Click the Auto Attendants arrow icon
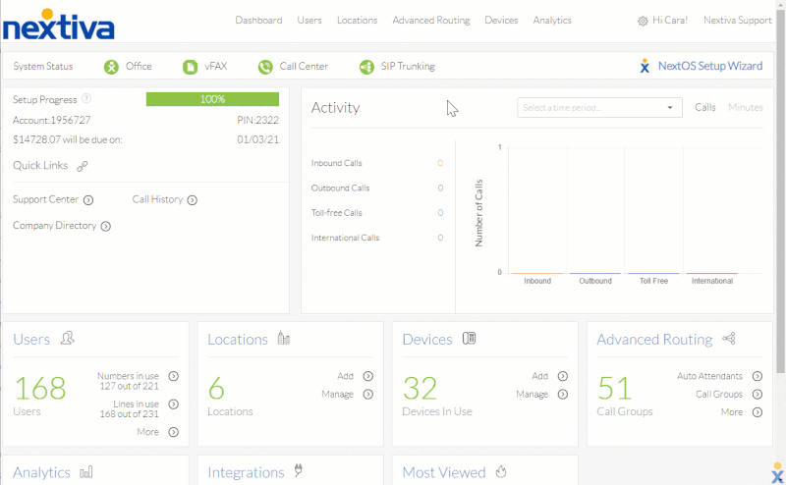 [757, 376]
